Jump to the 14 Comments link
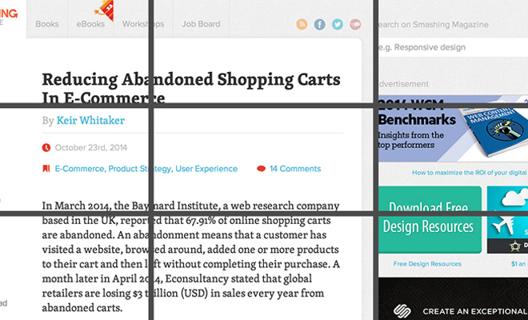Viewport: 528px width, 320px height. pos(295,169)
